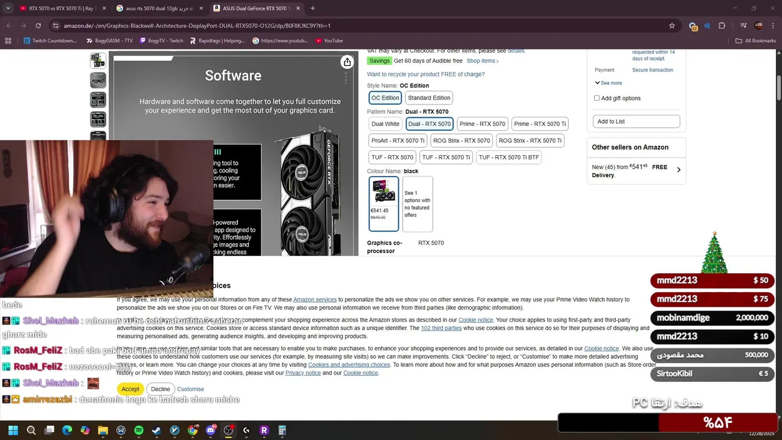This screenshot has height=440, width=782.
Task: Select the Standard Edition style
Action: 429,98
